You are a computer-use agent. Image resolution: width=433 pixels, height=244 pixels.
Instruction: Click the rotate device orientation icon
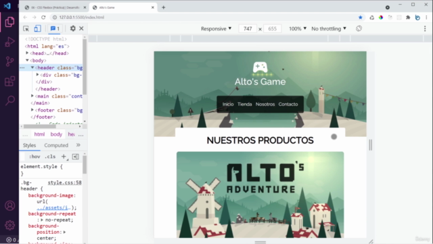point(359,28)
